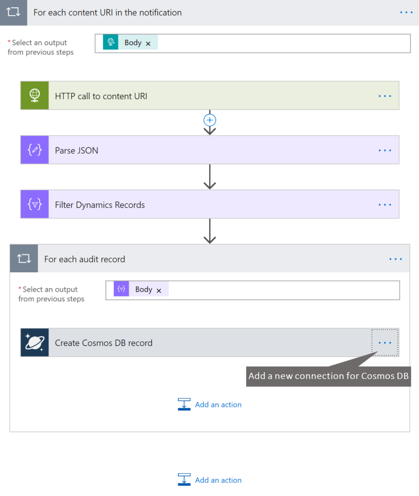Open the Filter Dynamics Records ellipsis menu
Screen dimensions: 419x496
[x=385, y=204]
